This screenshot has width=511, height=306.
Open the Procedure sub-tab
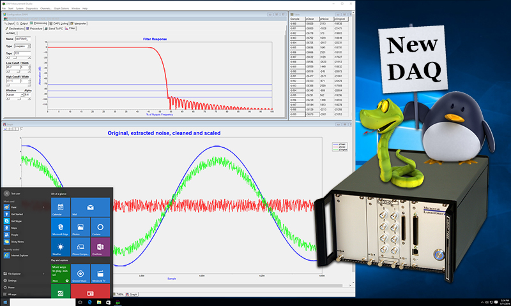pos(34,29)
